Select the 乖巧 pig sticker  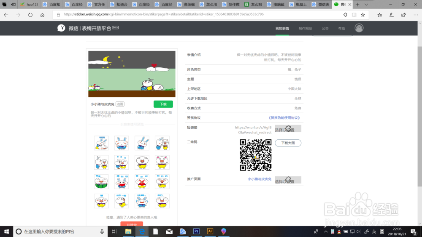(162, 201)
